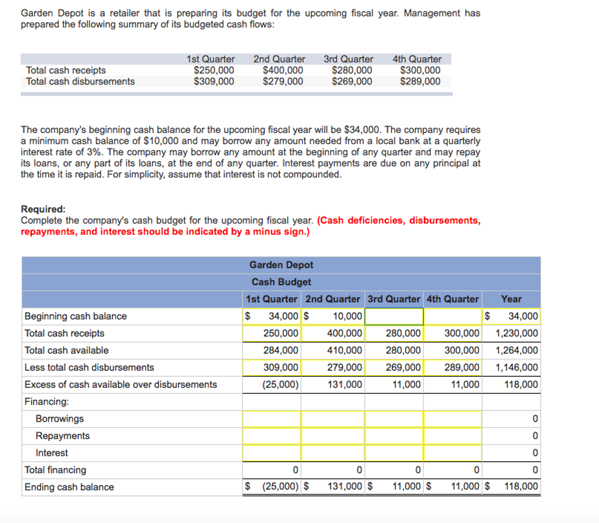The image size is (599, 523).
Task: Click $400,000 in the summary table
Action: click(x=283, y=70)
